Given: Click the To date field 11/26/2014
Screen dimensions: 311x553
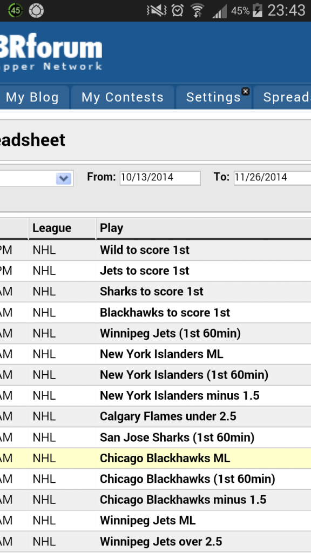Looking at the screenshot, I should point(272,178).
